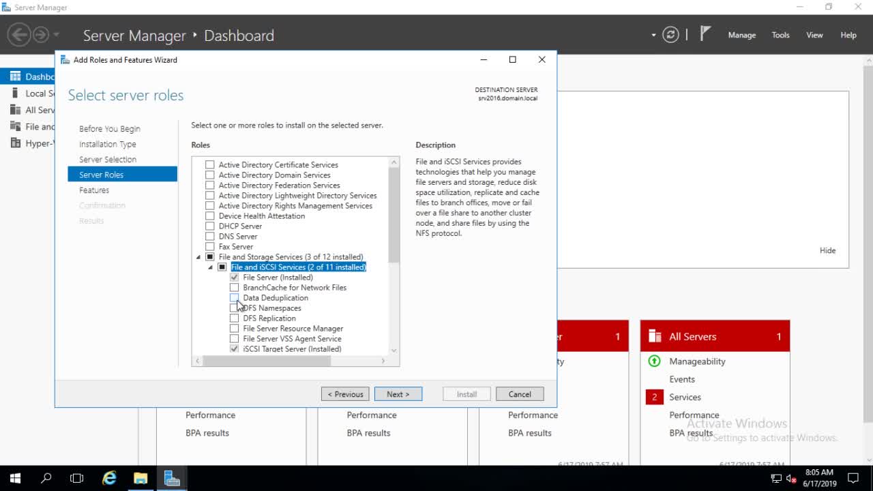
Task: Check Active Directory Federation Services
Action: 210,185
